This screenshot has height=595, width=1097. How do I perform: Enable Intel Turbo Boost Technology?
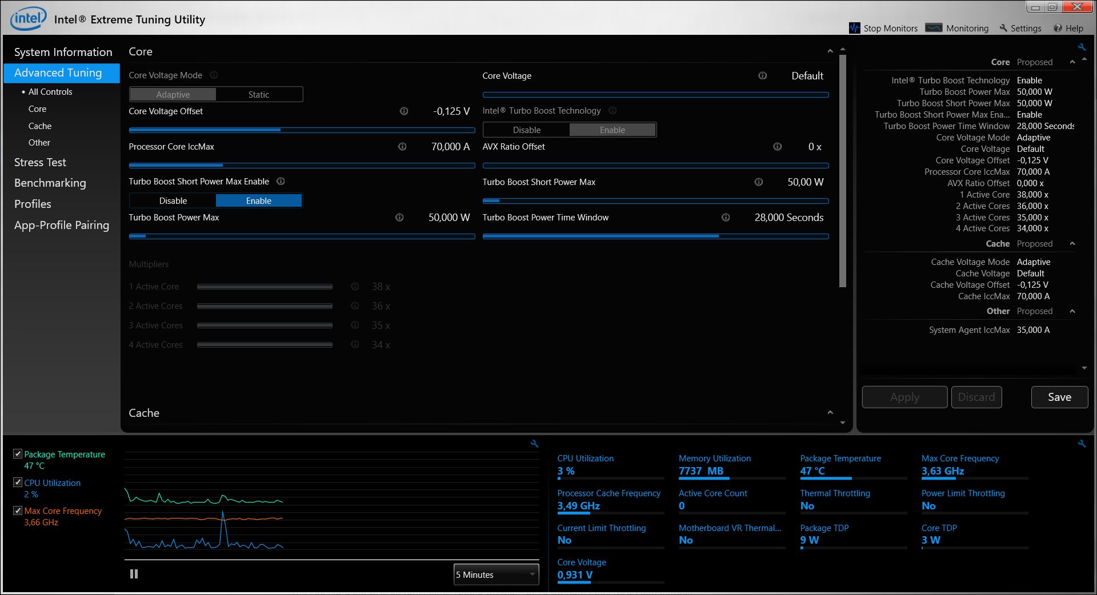click(612, 130)
